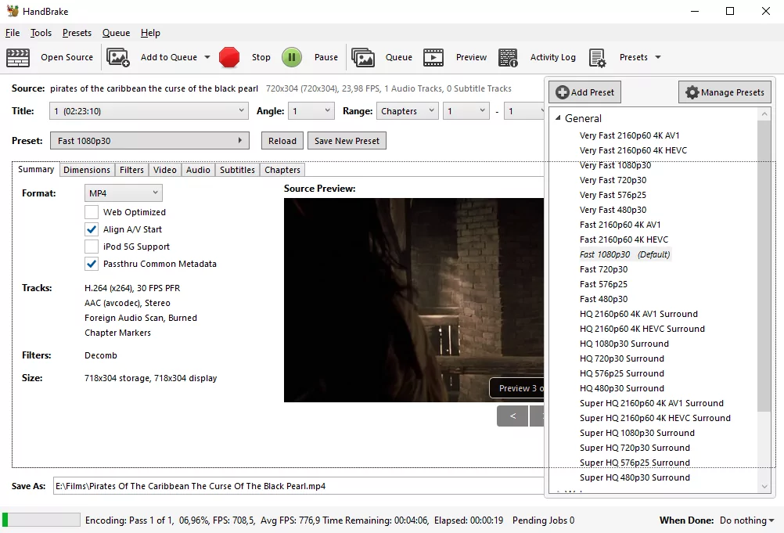This screenshot has height=533, width=784.
Task: Open the Help menu
Action: tap(150, 33)
